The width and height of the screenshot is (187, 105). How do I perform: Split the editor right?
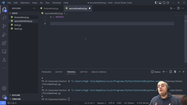click(179, 8)
